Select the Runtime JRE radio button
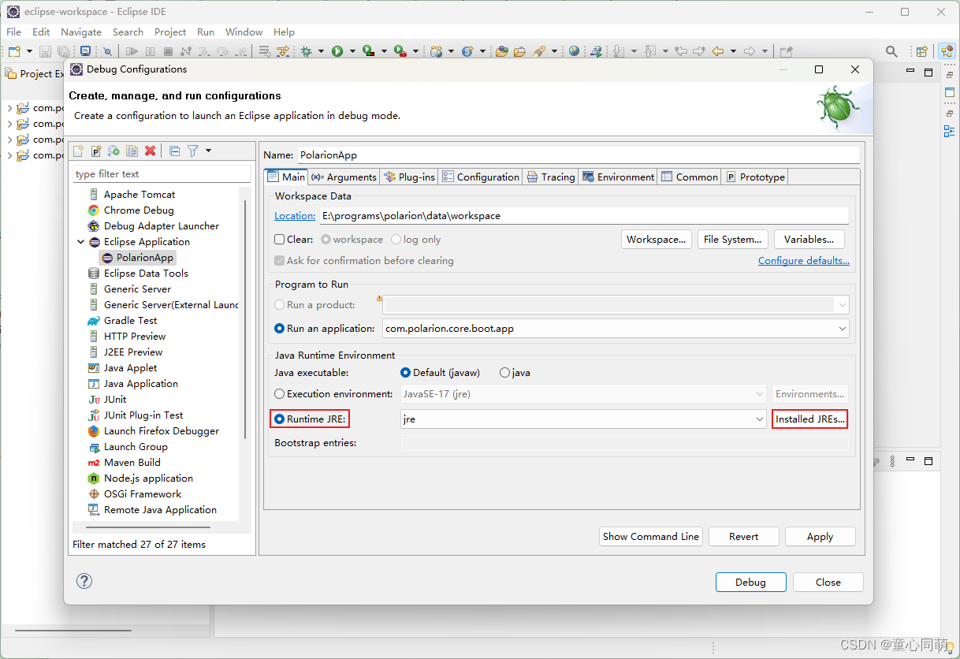The image size is (960, 659). [x=279, y=419]
